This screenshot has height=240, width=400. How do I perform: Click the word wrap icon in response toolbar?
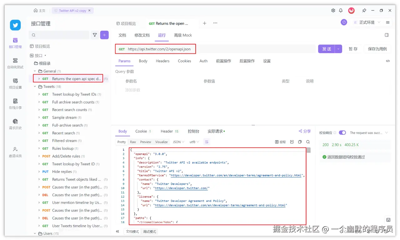(207, 142)
